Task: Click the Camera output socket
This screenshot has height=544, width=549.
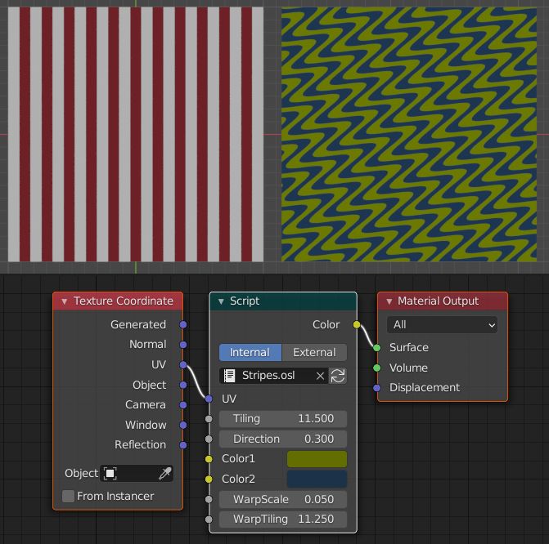Action: pos(183,405)
